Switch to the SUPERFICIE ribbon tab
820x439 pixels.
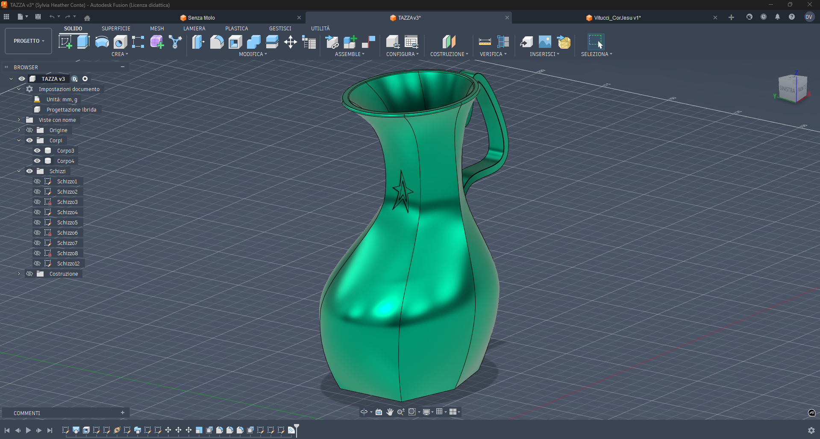click(116, 28)
